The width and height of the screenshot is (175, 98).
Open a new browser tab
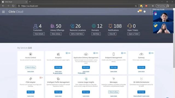click(30, 2)
